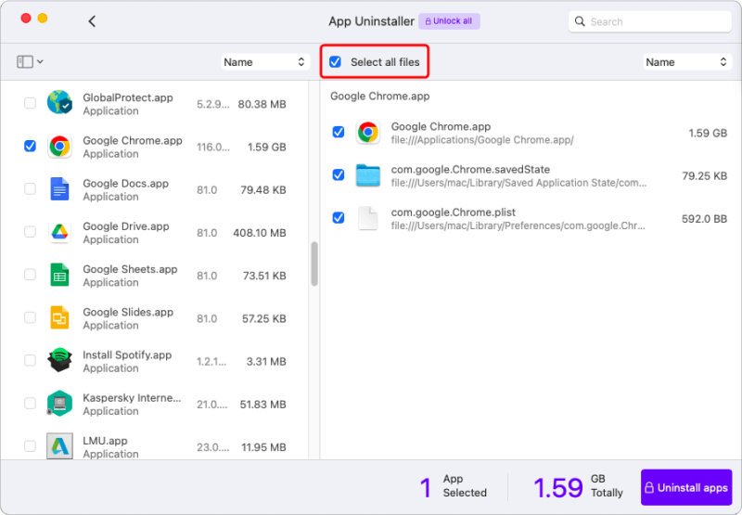The height and width of the screenshot is (515, 742).
Task: Expand sidebar view options chevron
Action: (40, 61)
